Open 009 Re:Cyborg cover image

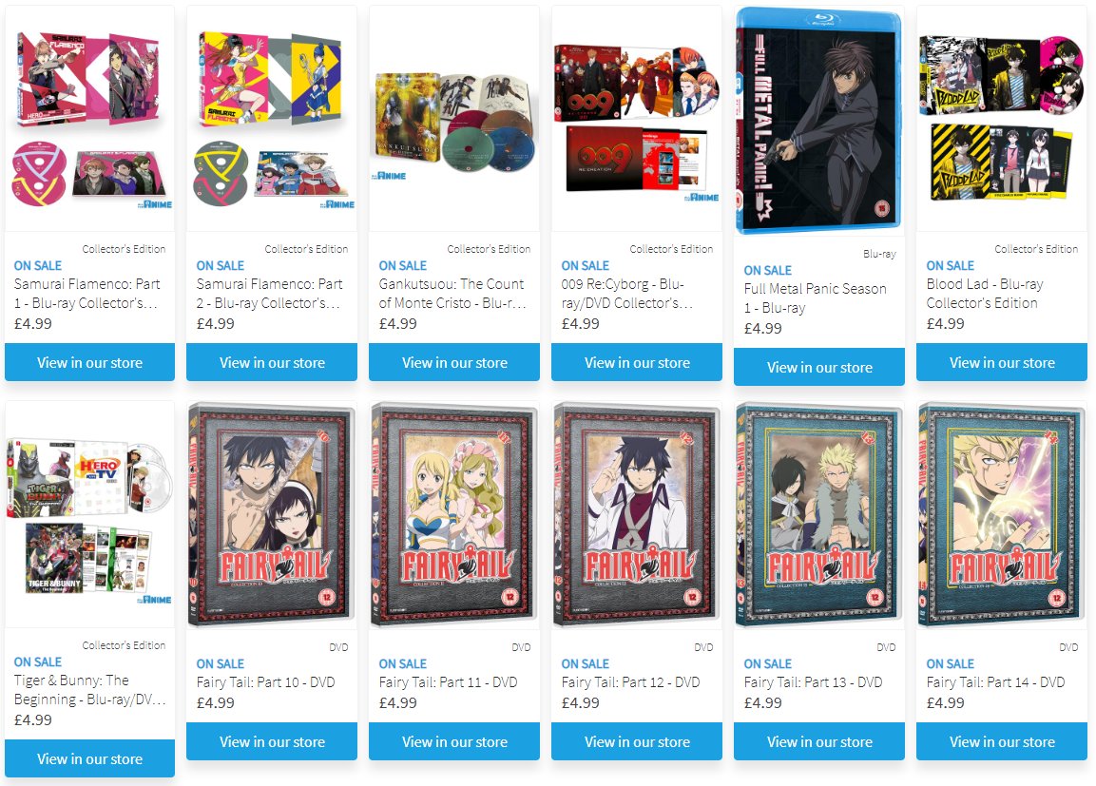(637, 119)
